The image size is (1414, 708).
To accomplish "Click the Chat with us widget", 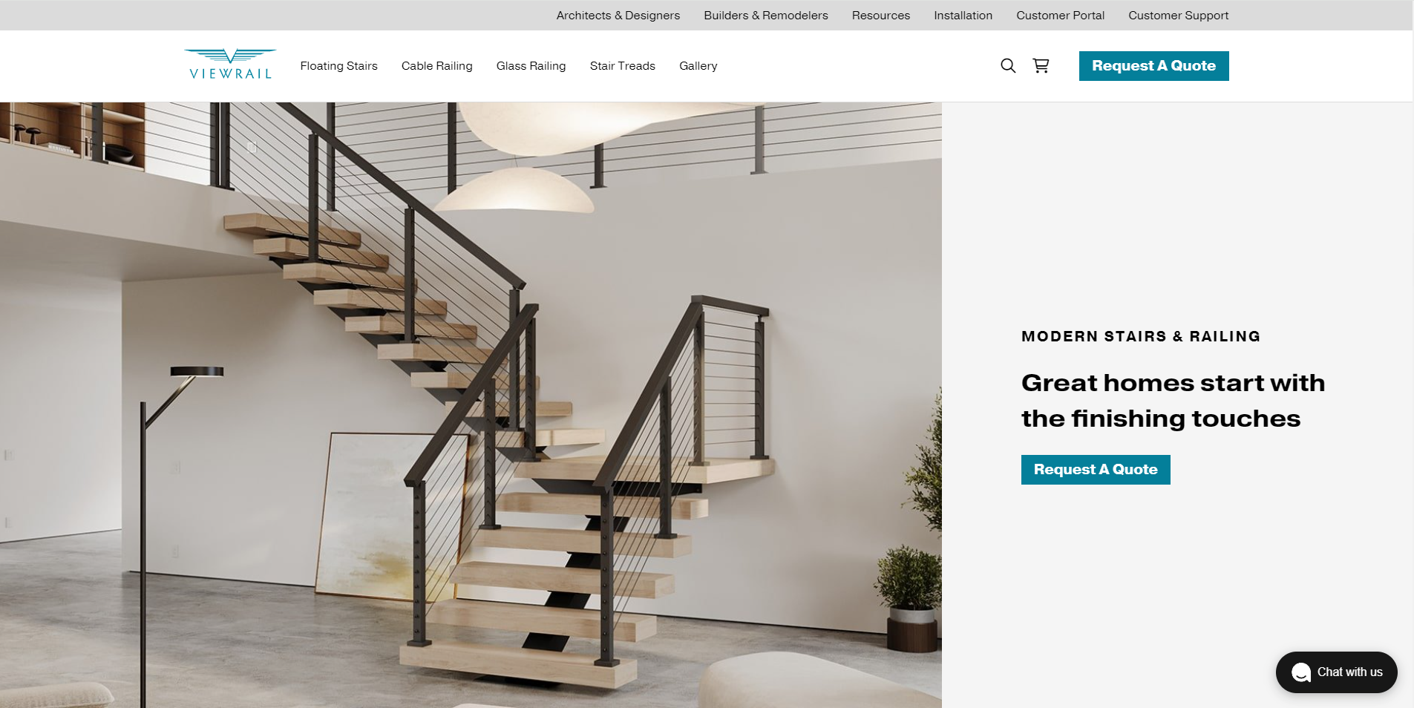I will point(1336,672).
